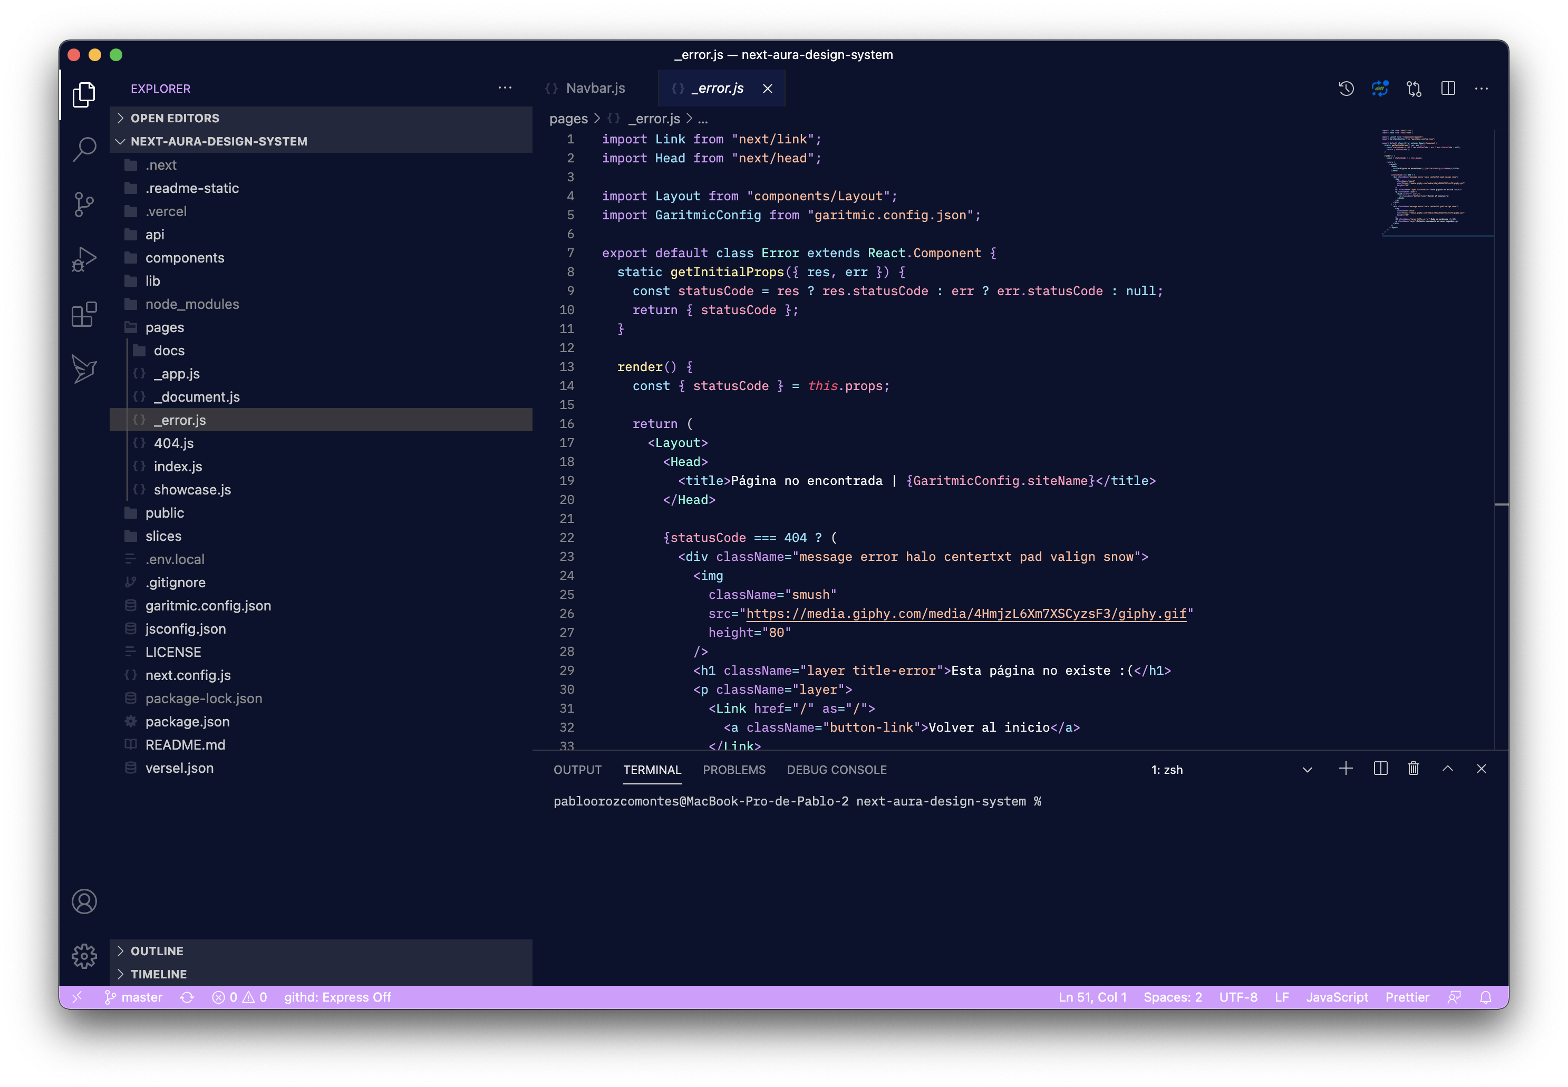The height and width of the screenshot is (1087, 1568).
Task: Click the Explorer more actions ellipsis
Action: tap(505, 88)
